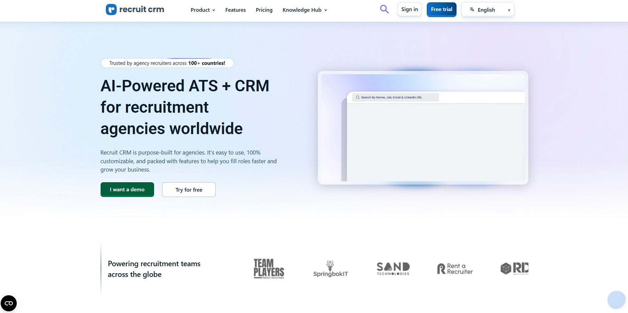Select the Rent a Recruiter logo
The height and width of the screenshot is (313, 628).
(455, 268)
